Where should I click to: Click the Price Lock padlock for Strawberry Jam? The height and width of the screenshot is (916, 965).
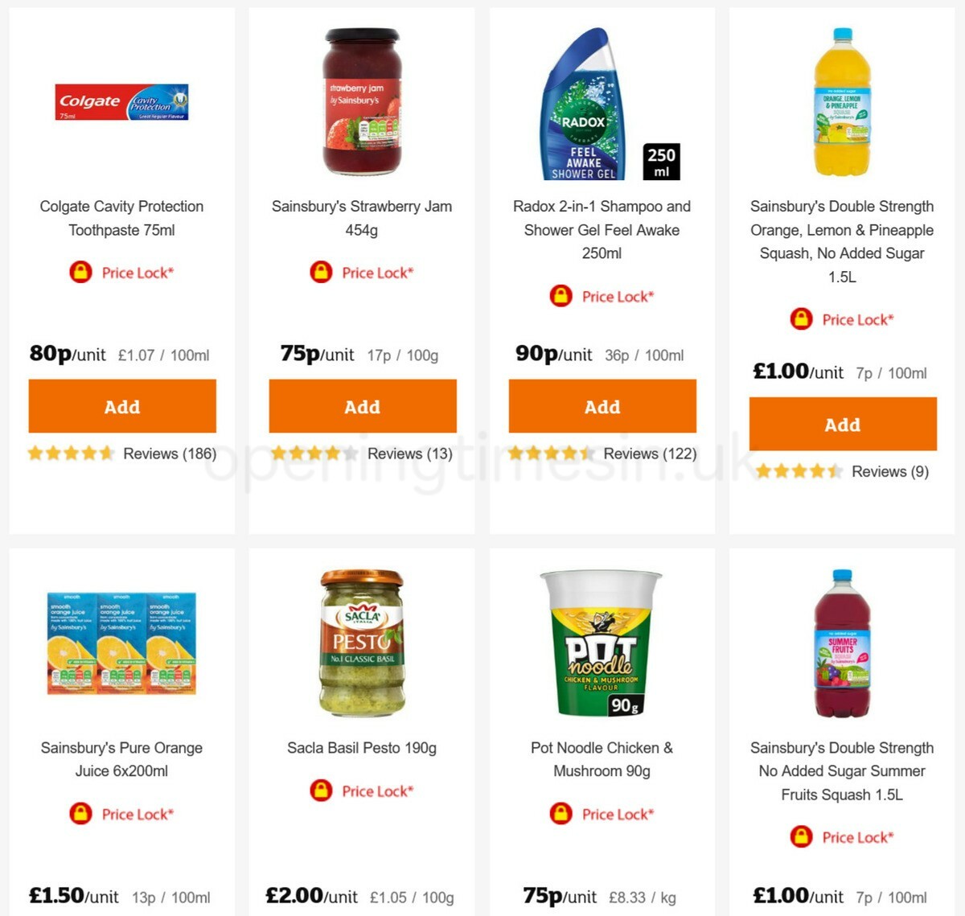point(320,272)
